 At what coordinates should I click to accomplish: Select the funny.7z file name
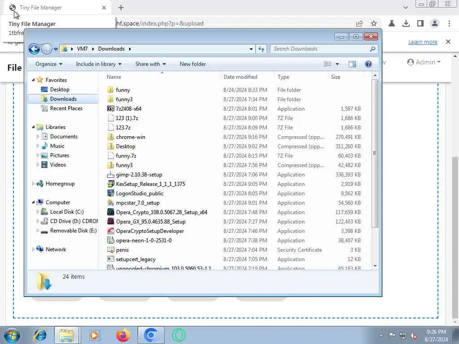click(x=126, y=156)
